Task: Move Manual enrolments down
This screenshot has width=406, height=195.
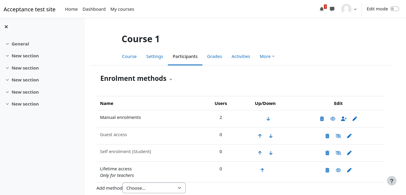Action: 268,119
